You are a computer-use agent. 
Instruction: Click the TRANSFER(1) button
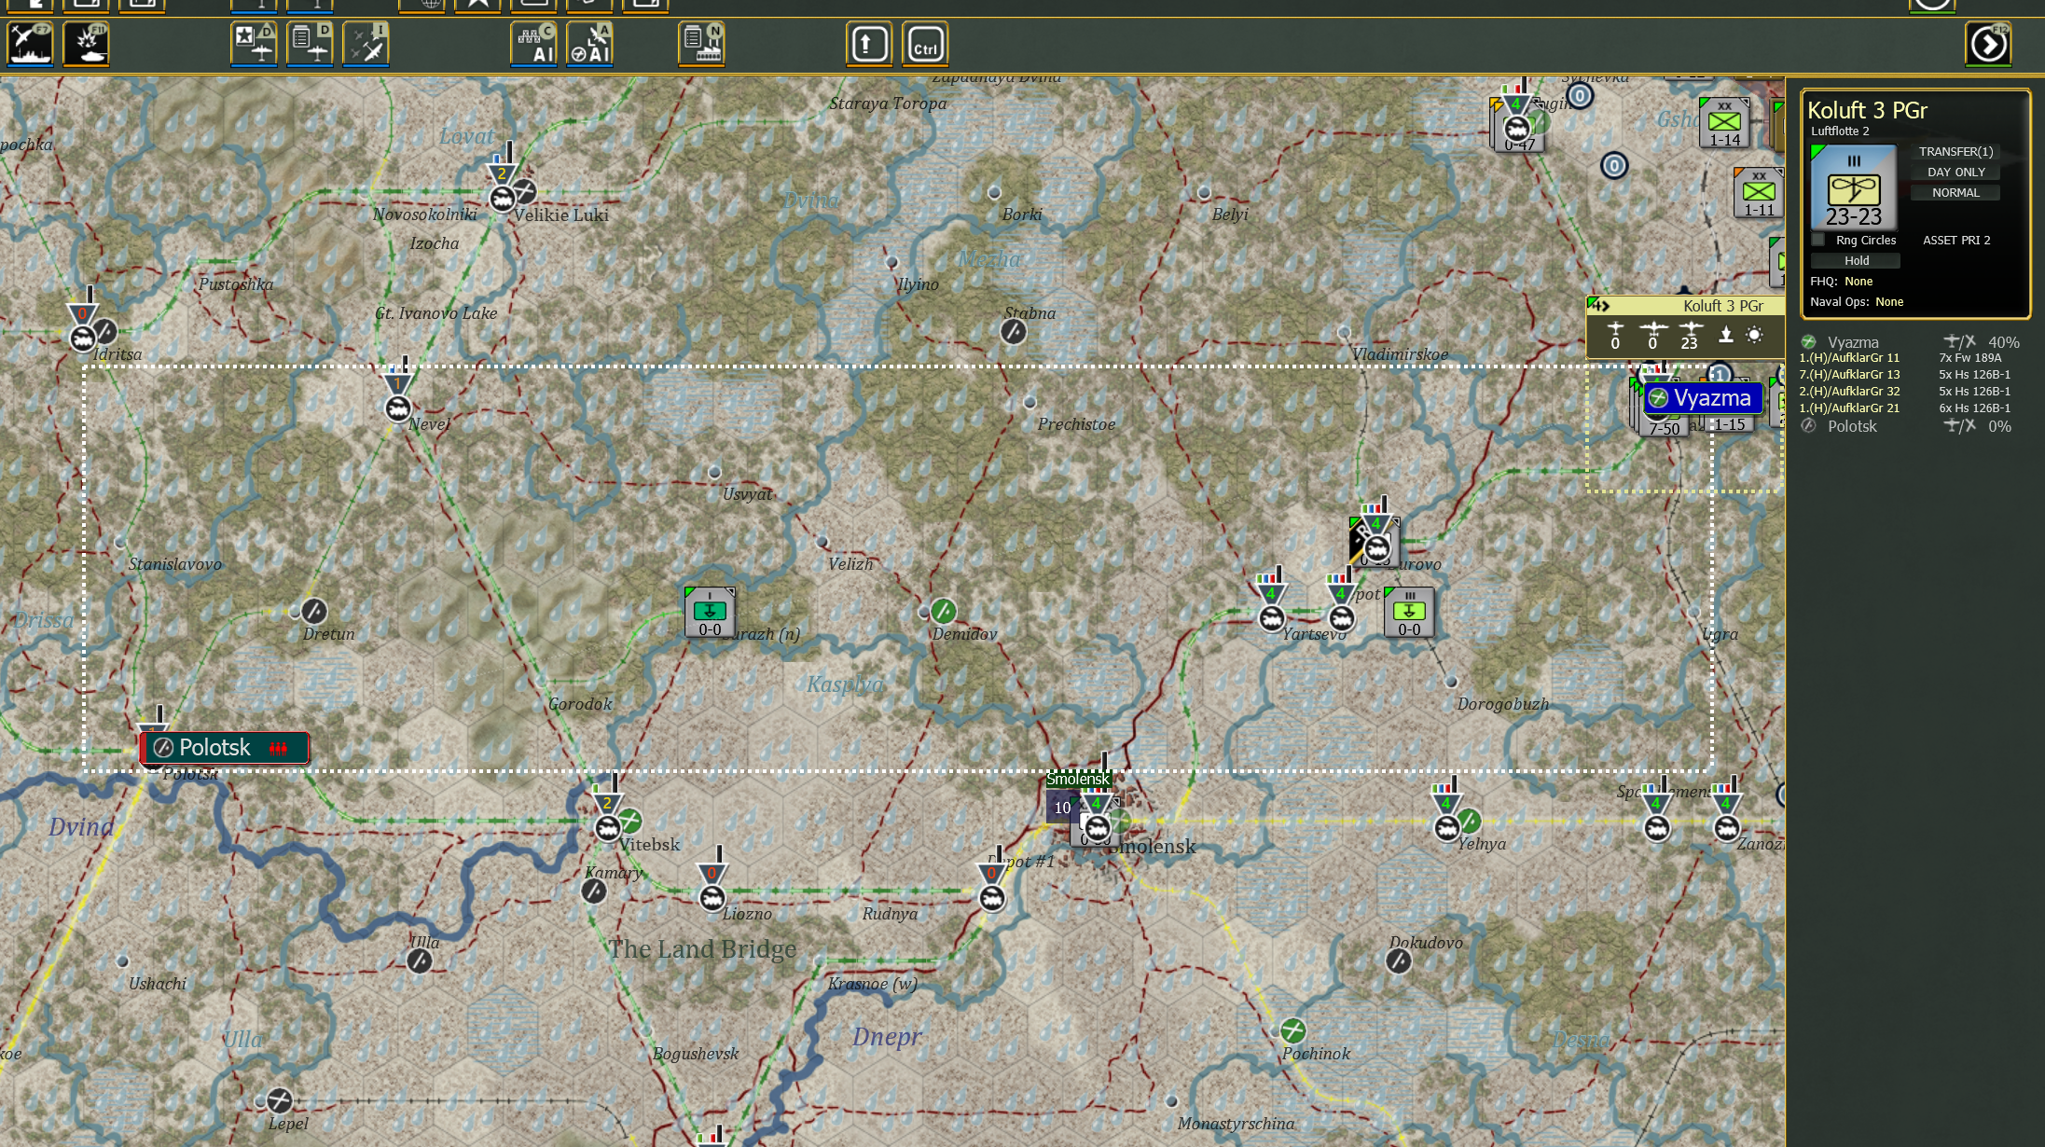pyautogui.click(x=1955, y=151)
